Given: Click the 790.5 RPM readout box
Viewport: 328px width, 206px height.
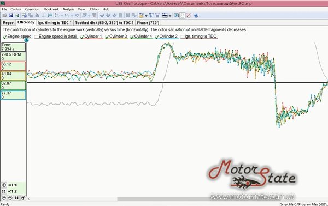Looking at the screenshot, I should point(13,57).
